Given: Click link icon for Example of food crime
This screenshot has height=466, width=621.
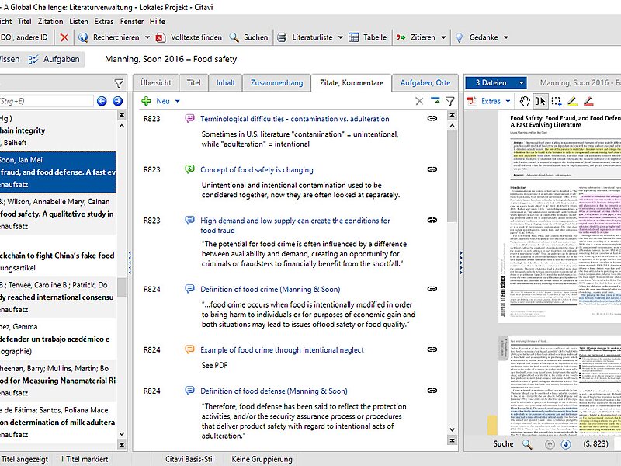Looking at the screenshot, I should tap(432, 349).
